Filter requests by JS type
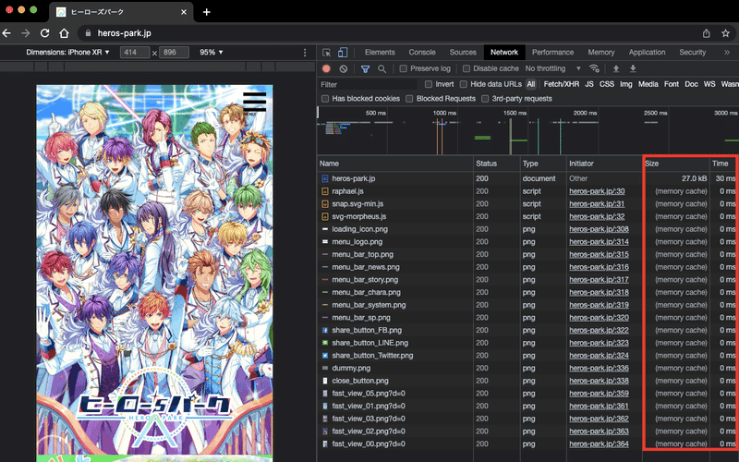 click(589, 84)
